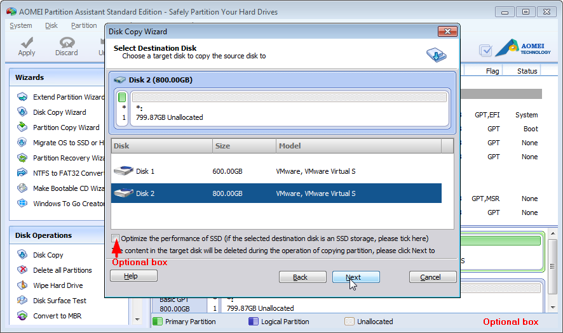Click the Primary Partition legend swatch

pyautogui.click(x=157, y=321)
